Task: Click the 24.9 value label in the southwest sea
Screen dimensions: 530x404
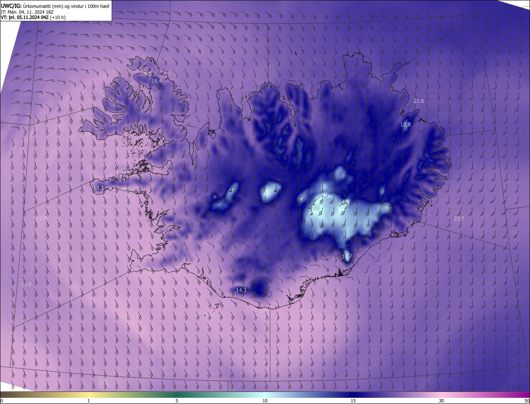Action: 26,284
